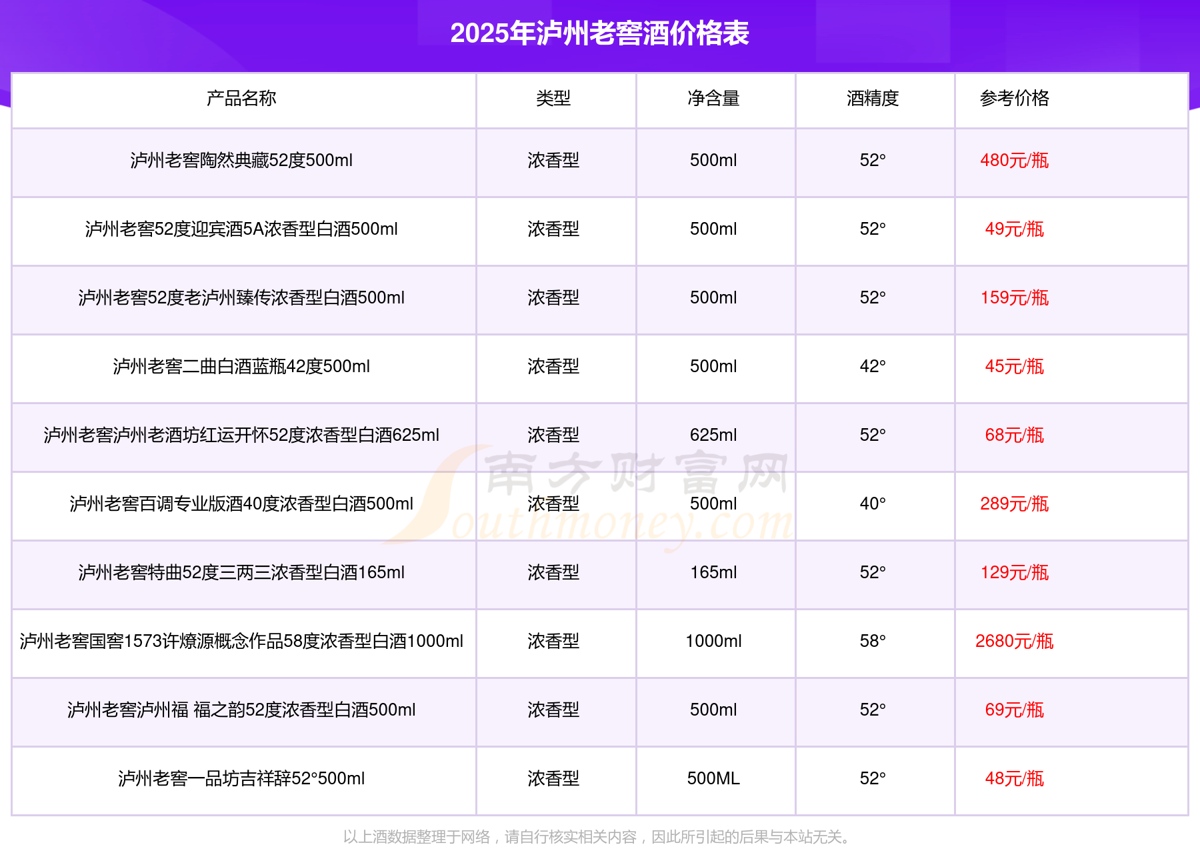The height and width of the screenshot is (867, 1200).
Task: Click price 159元/瓶
Action: 1014,297
